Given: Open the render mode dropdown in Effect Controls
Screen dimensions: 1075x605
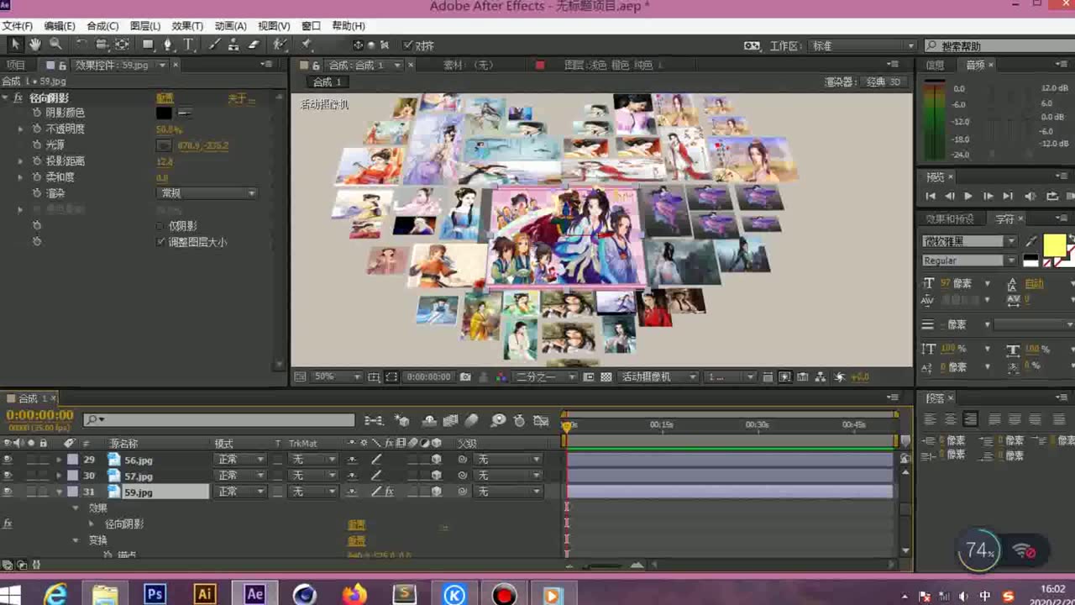Looking at the screenshot, I should pos(207,193).
